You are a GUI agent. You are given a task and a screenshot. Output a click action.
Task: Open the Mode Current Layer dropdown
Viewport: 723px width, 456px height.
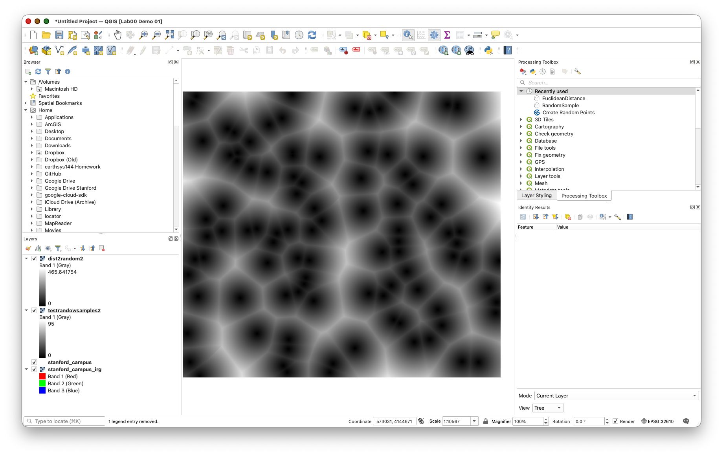coord(616,396)
